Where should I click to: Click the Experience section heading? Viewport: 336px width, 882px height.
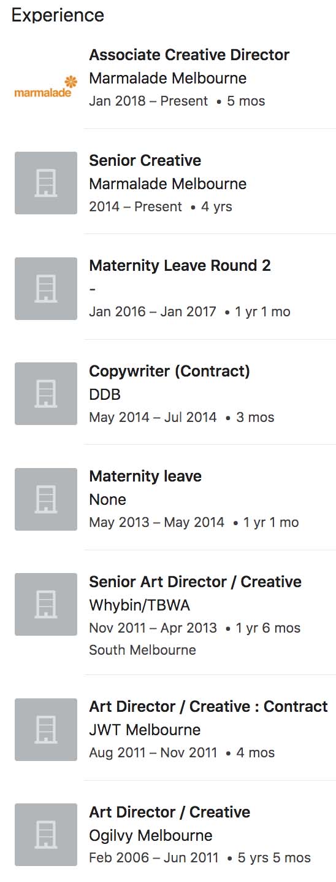(x=58, y=15)
